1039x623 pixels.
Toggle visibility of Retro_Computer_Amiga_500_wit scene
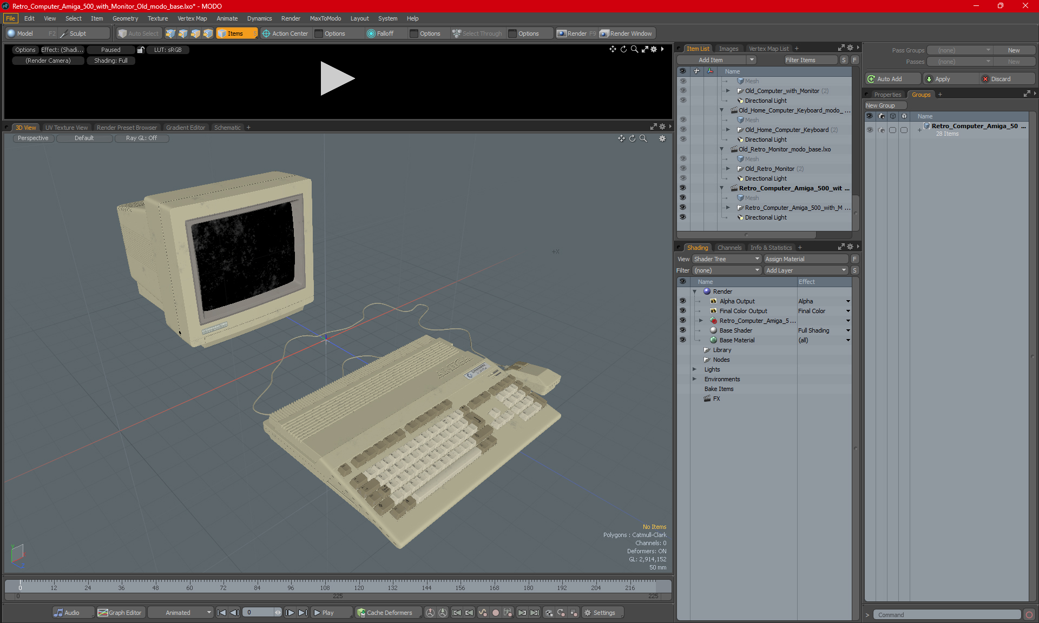pyautogui.click(x=682, y=188)
